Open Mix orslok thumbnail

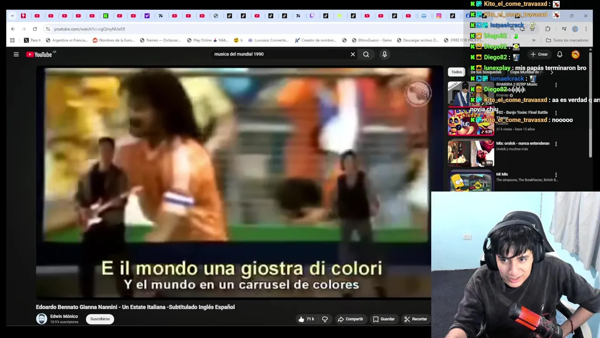click(x=471, y=154)
